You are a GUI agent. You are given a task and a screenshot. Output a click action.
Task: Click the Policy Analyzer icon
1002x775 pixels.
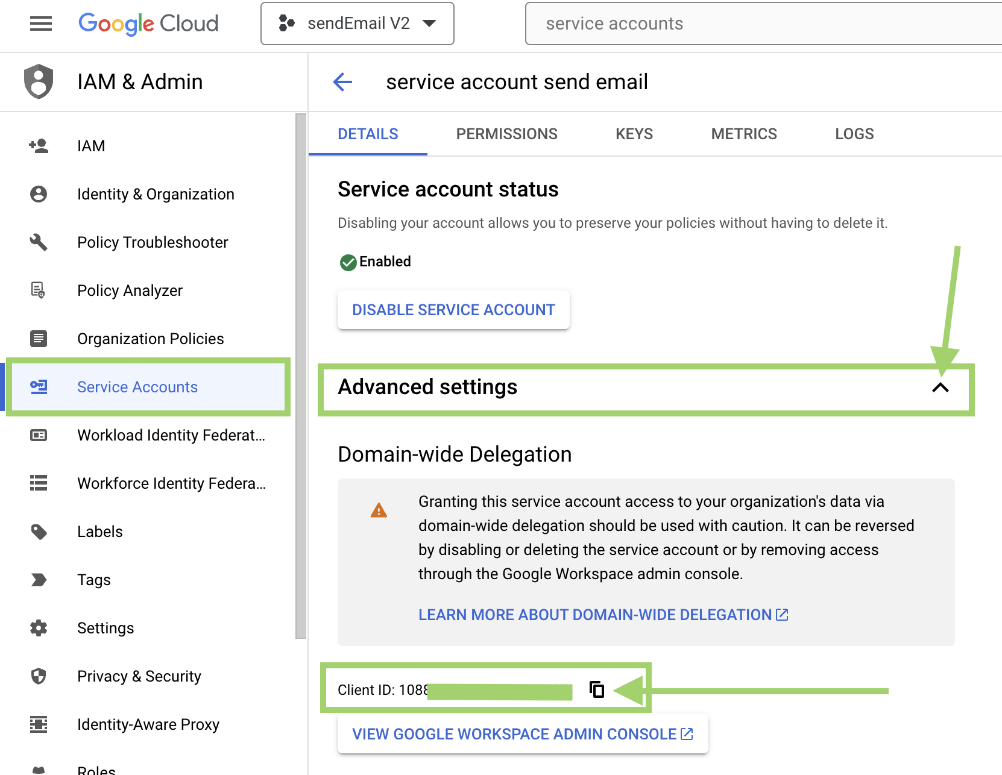tap(39, 290)
